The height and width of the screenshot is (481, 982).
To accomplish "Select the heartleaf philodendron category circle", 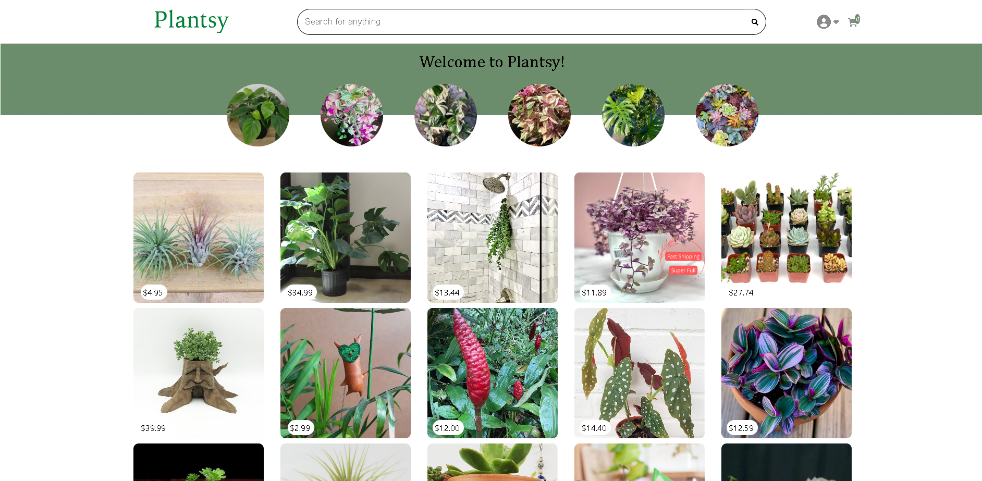I will tap(258, 115).
